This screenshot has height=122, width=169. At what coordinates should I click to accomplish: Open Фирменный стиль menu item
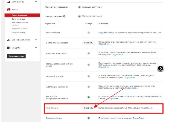click(x=19, y=29)
